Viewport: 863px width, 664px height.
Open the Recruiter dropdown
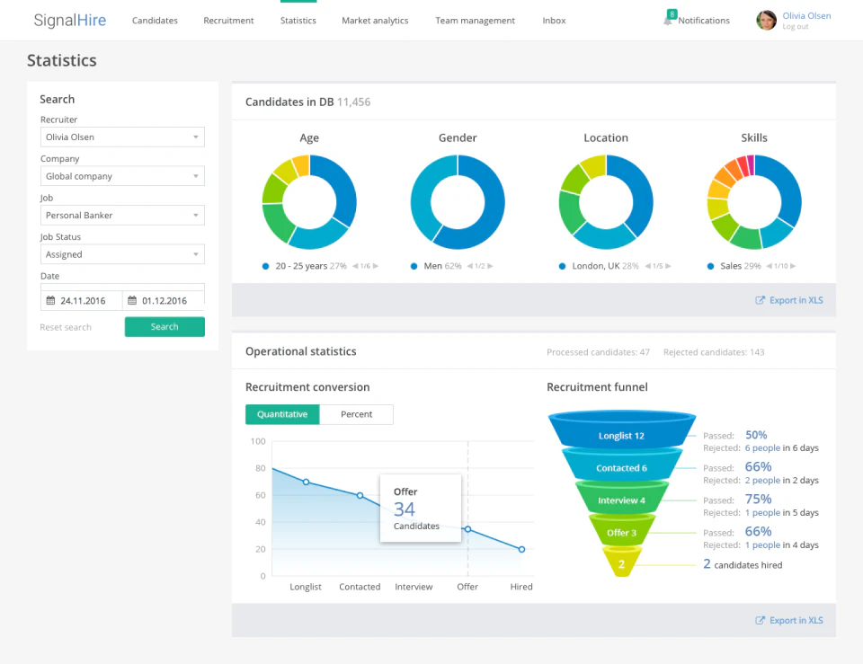(122, 137)
